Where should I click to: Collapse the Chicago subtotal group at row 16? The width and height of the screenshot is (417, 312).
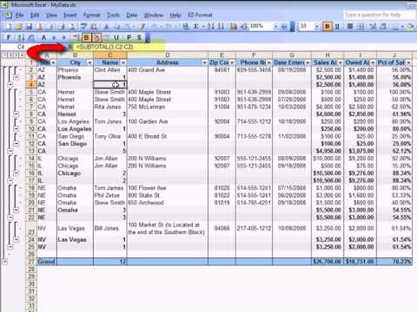pos(17,173)
